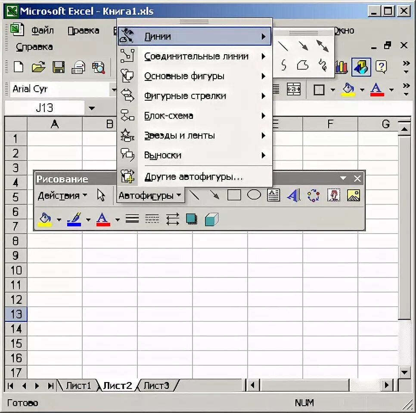Toggle the Drawing toolbar button
Screen dimensions: 416x413
pyautogui.click(x=361, y=67)
